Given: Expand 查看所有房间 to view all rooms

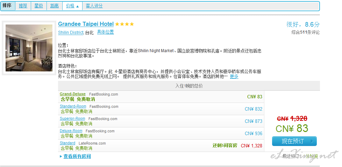Looking at the screenshot, I should 77,156.
